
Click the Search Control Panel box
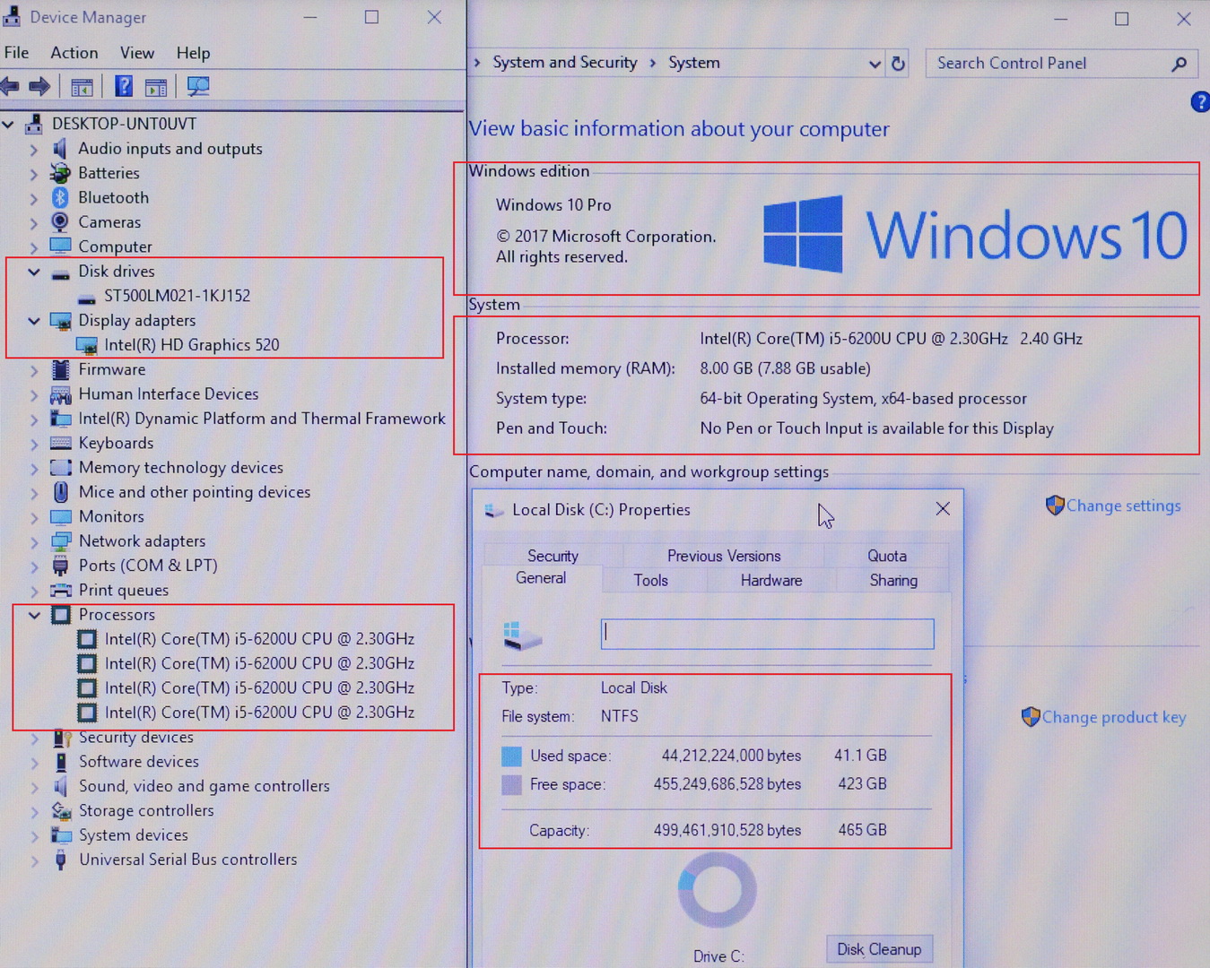tap(1062, 64)
